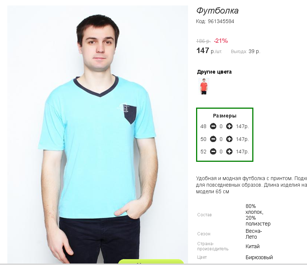Click plus icon for size 50
The height and width of the screenshot is (265, 307).
pos(229,139)
